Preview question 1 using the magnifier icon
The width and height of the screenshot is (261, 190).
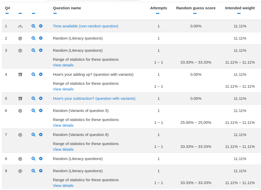[x=33, y=26]
